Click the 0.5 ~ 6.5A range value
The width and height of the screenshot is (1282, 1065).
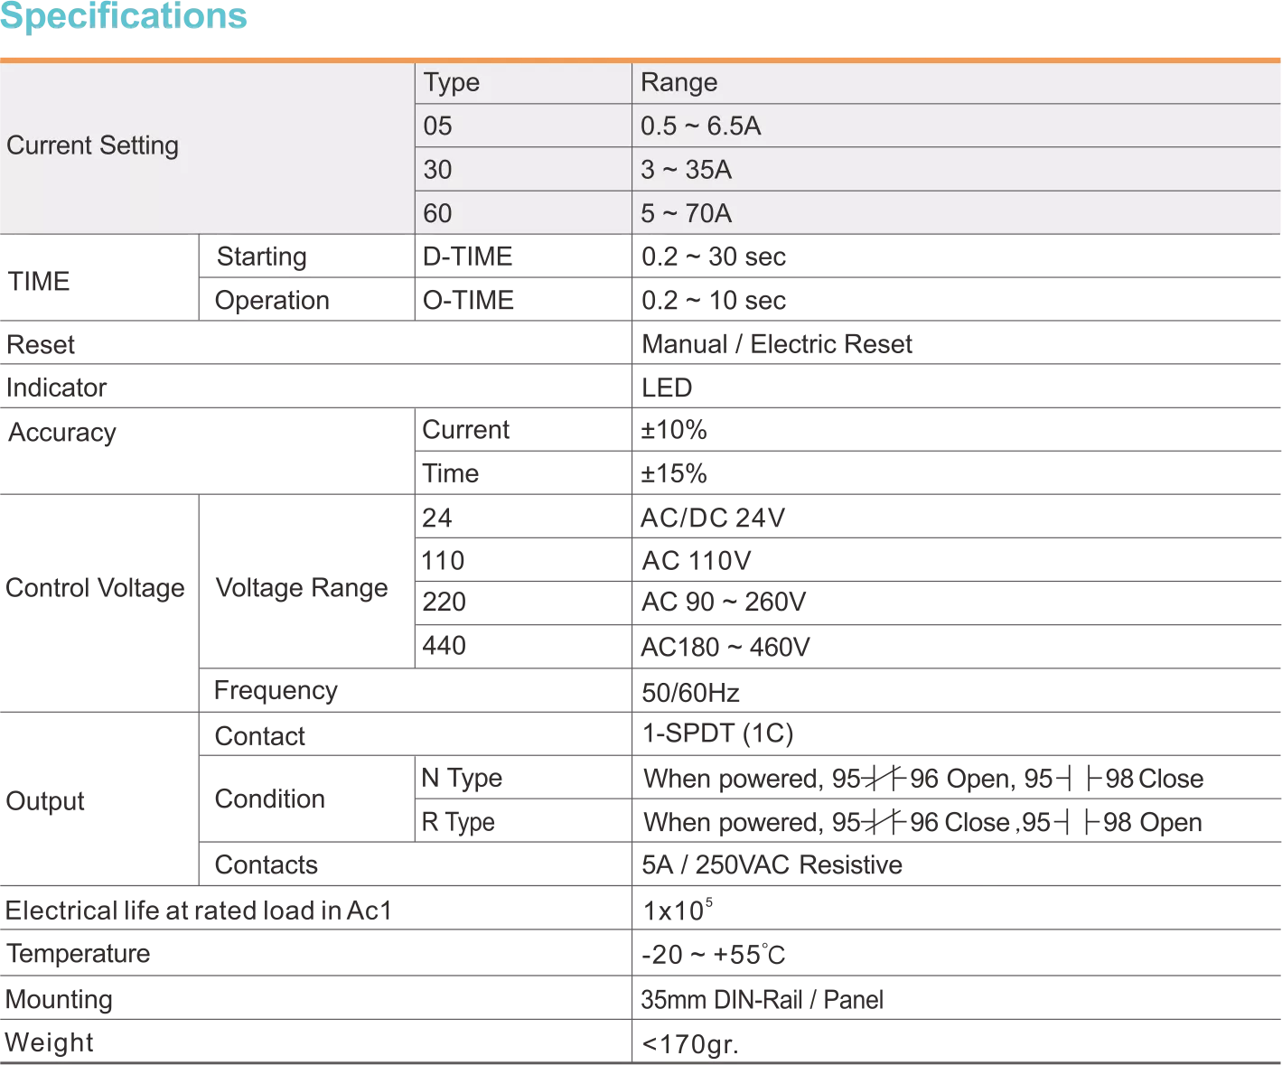700,126
